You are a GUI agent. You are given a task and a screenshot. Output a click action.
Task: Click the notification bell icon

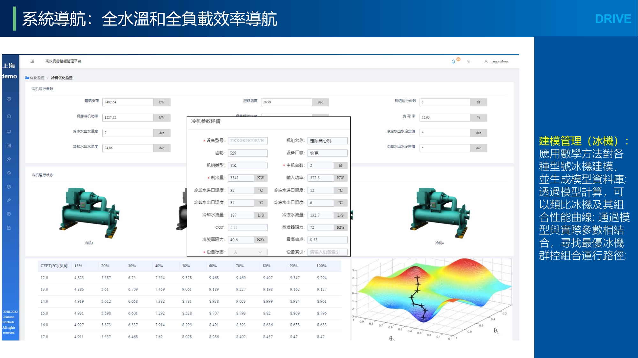(x=453, y=61)
